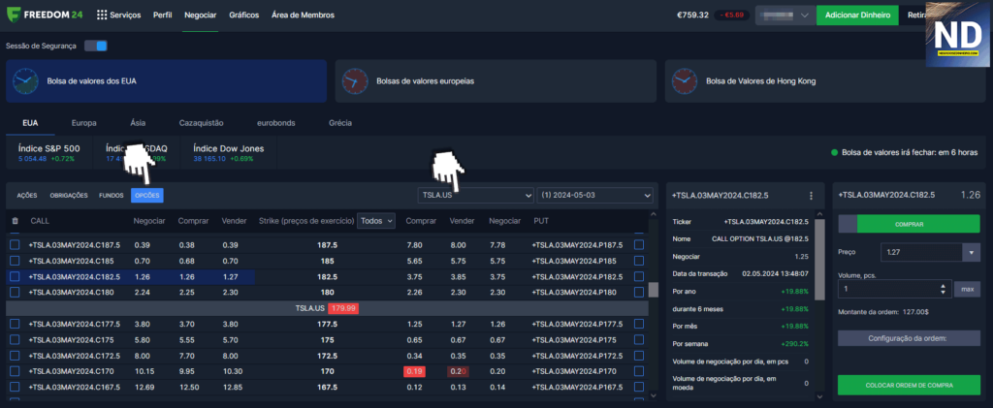Open the account selector dropdown in the header
993x408 pixels.
point(785,16)
